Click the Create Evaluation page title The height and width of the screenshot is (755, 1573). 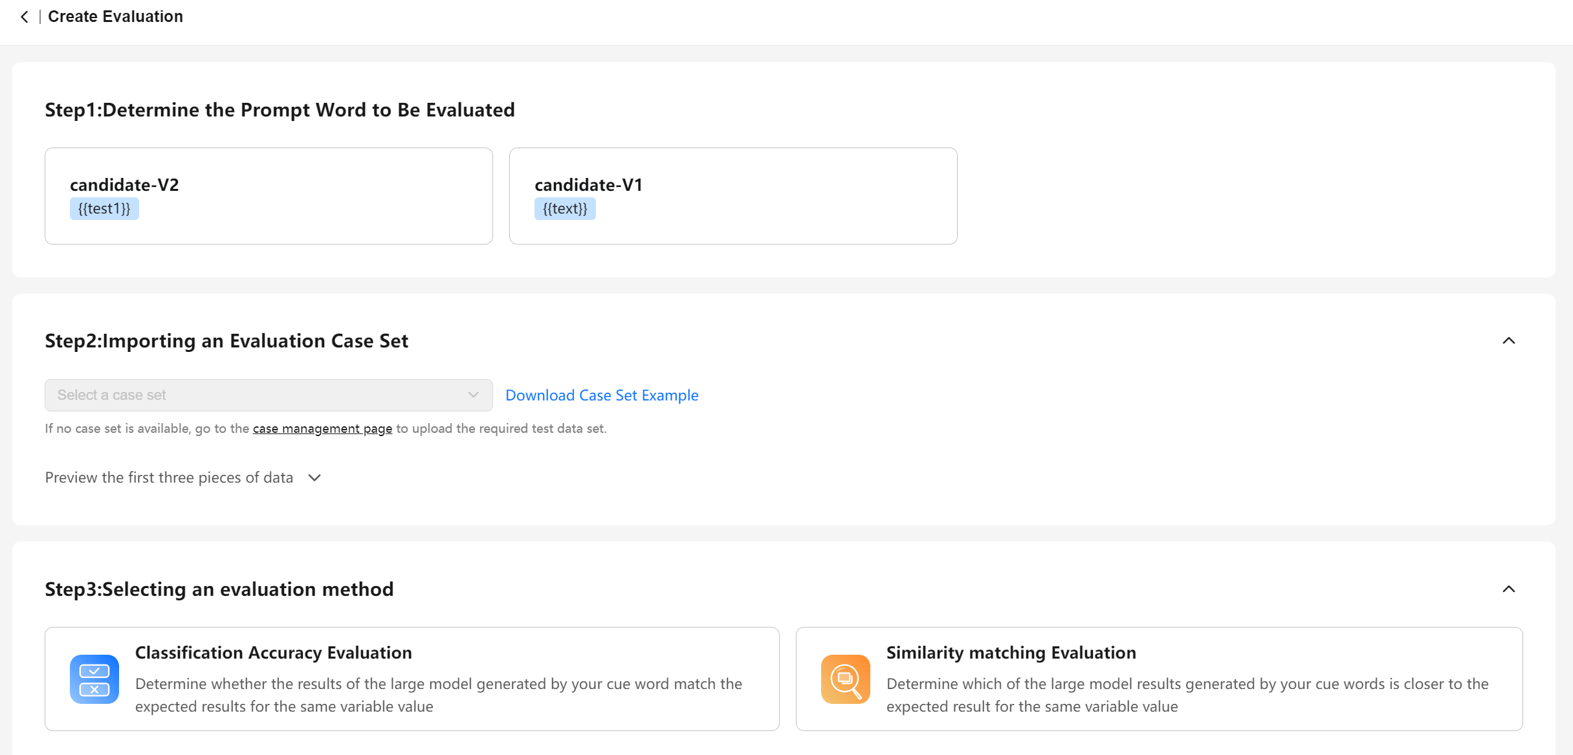pyautogui.click(x=115, y=17)
